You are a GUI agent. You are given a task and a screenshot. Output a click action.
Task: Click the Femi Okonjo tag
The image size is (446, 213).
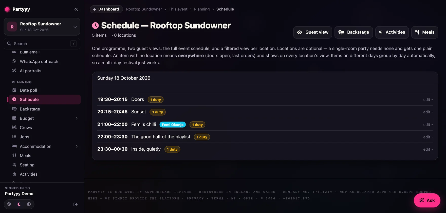click(173, 125)
